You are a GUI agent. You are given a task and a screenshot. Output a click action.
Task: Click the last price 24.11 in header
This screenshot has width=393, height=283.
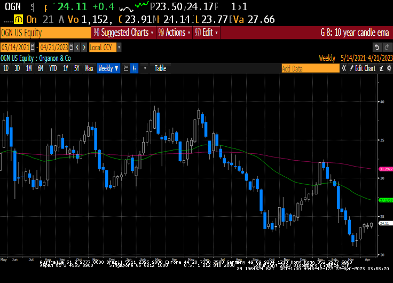click(73, 6)
